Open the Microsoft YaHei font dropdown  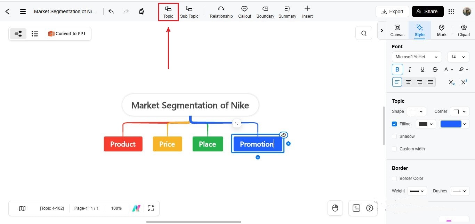click(x=417, y=57)
